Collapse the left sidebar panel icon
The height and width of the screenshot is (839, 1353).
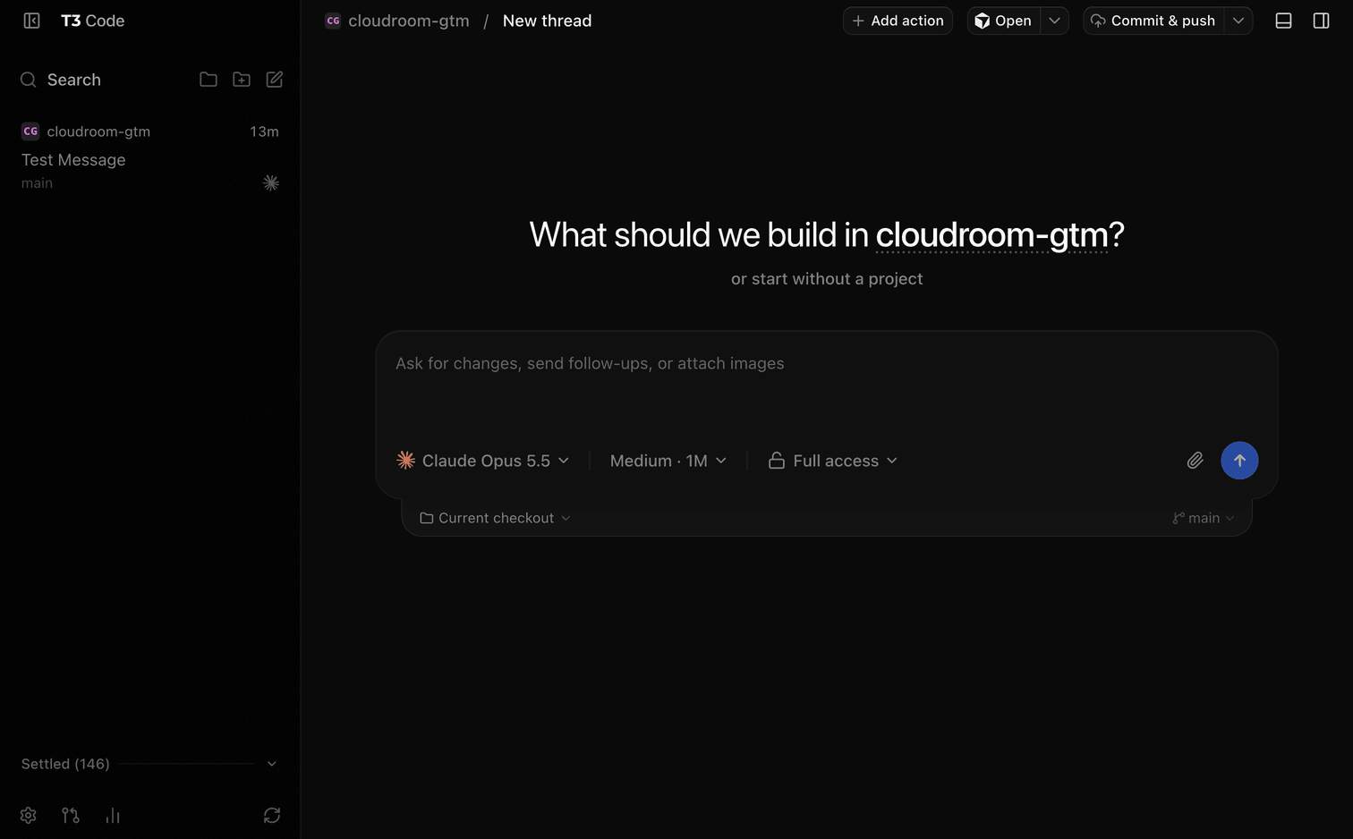tap(31, 21)
